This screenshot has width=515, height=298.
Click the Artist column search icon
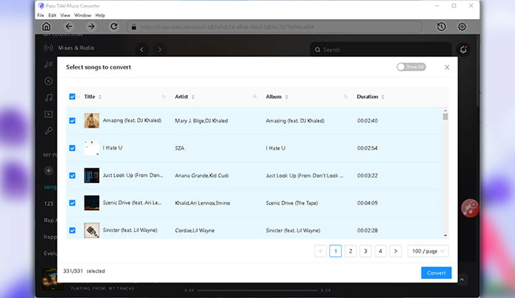[254, 97]
